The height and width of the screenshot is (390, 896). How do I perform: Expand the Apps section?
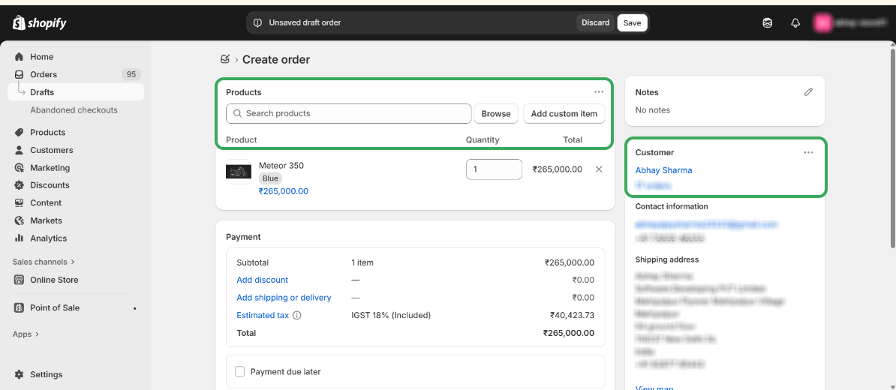26,334
